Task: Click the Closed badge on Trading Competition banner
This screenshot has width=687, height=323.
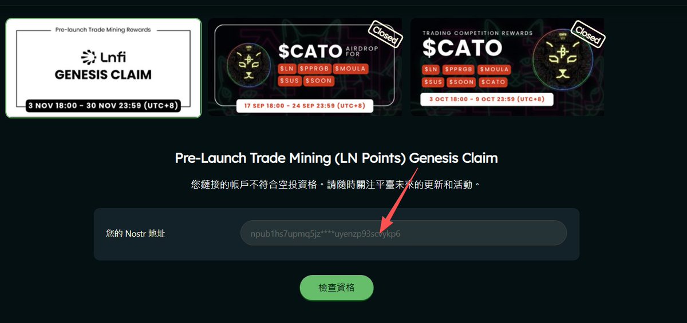Action: [x=587, y=34]
